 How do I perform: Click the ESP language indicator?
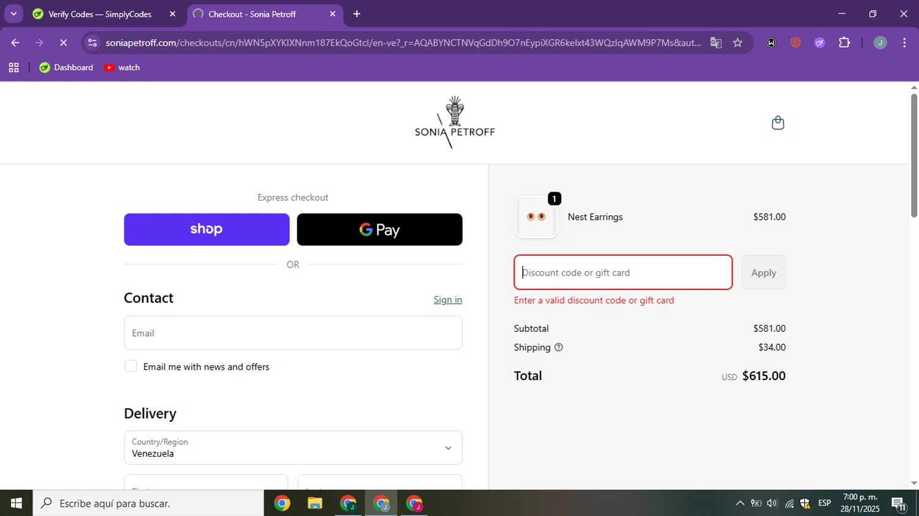825,503
